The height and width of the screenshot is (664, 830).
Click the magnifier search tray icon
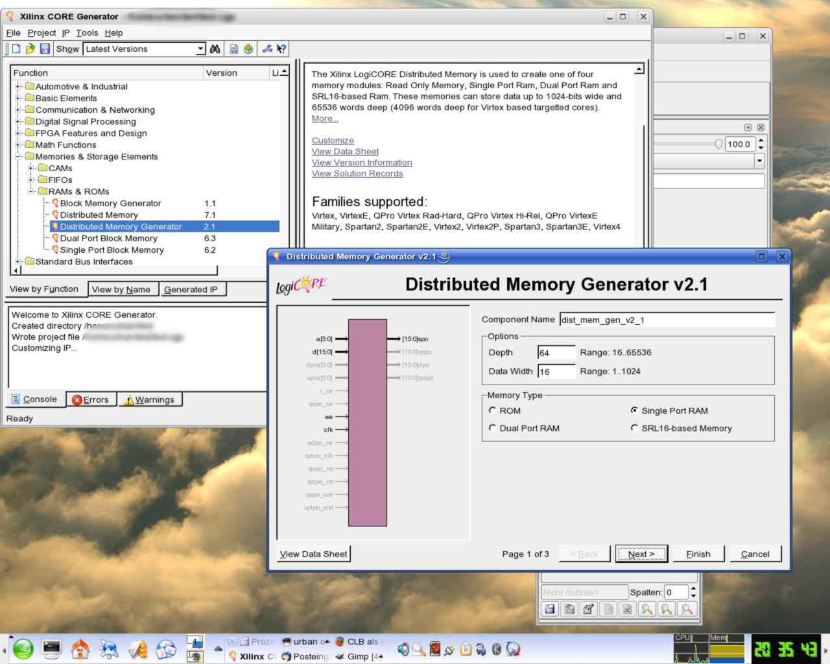[x=419, y=648]
